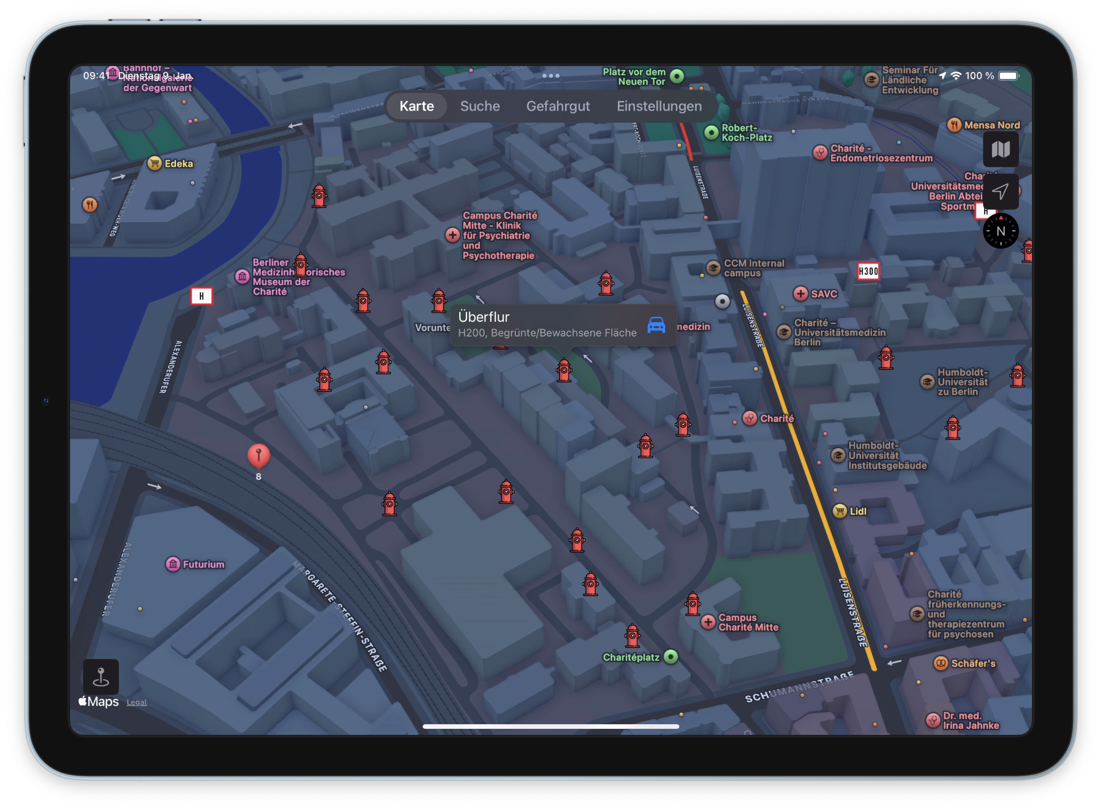Tap the location tracking arrow button
The width and height of the screenshot is (1102, 809).
point(1000,191)
